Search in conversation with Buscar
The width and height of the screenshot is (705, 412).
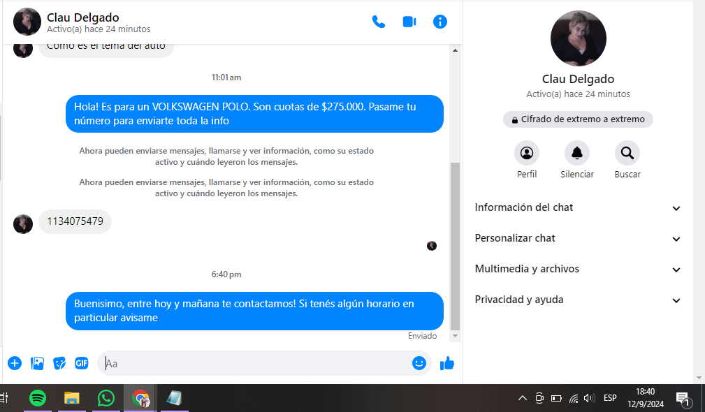pyautogui.click(x=627, y=153)
